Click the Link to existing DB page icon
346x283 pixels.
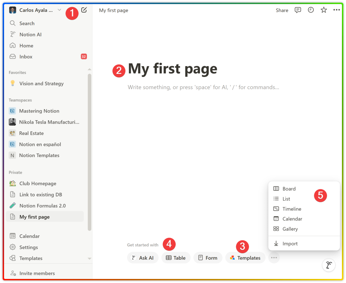[13, 195]
